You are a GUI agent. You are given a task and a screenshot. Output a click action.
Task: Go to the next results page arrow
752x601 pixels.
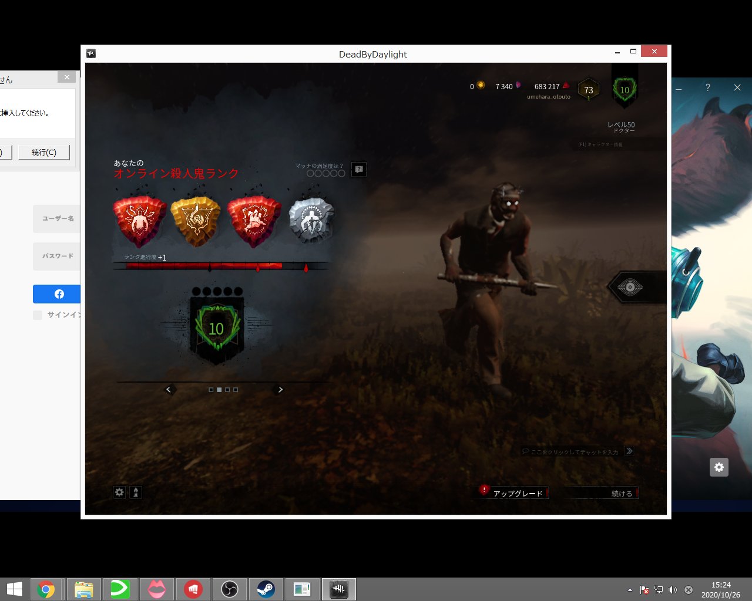280,390
